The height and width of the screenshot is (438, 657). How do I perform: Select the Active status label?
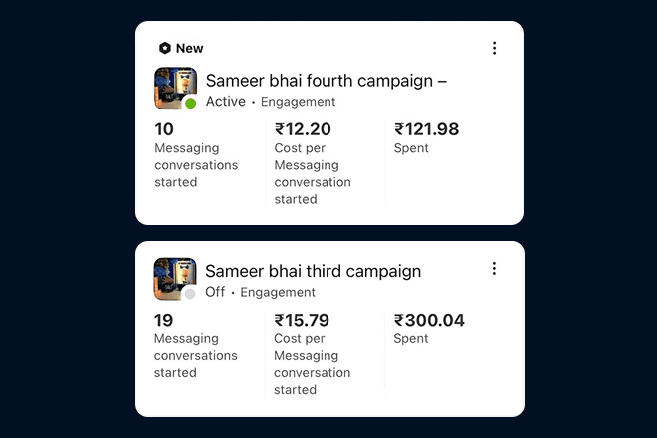(x=226, y=102)
